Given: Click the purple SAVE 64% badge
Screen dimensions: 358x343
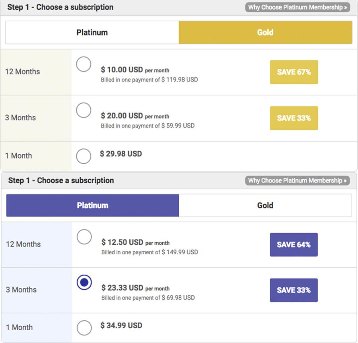Looking at the screenshot, I should (294, 245).
